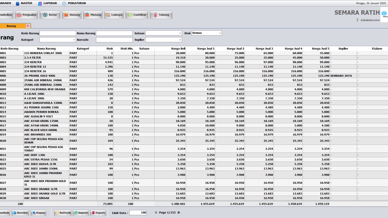Go to next page arrow
The height and width of the screenshot is (218, 388).
click(179, 213)
